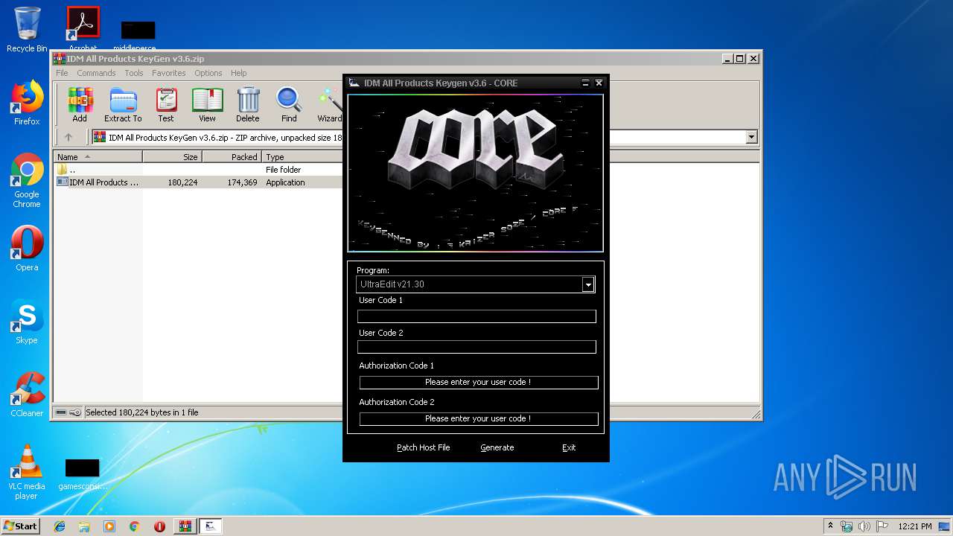Go up one folder with arrow icon

click(x=68, y=137)
